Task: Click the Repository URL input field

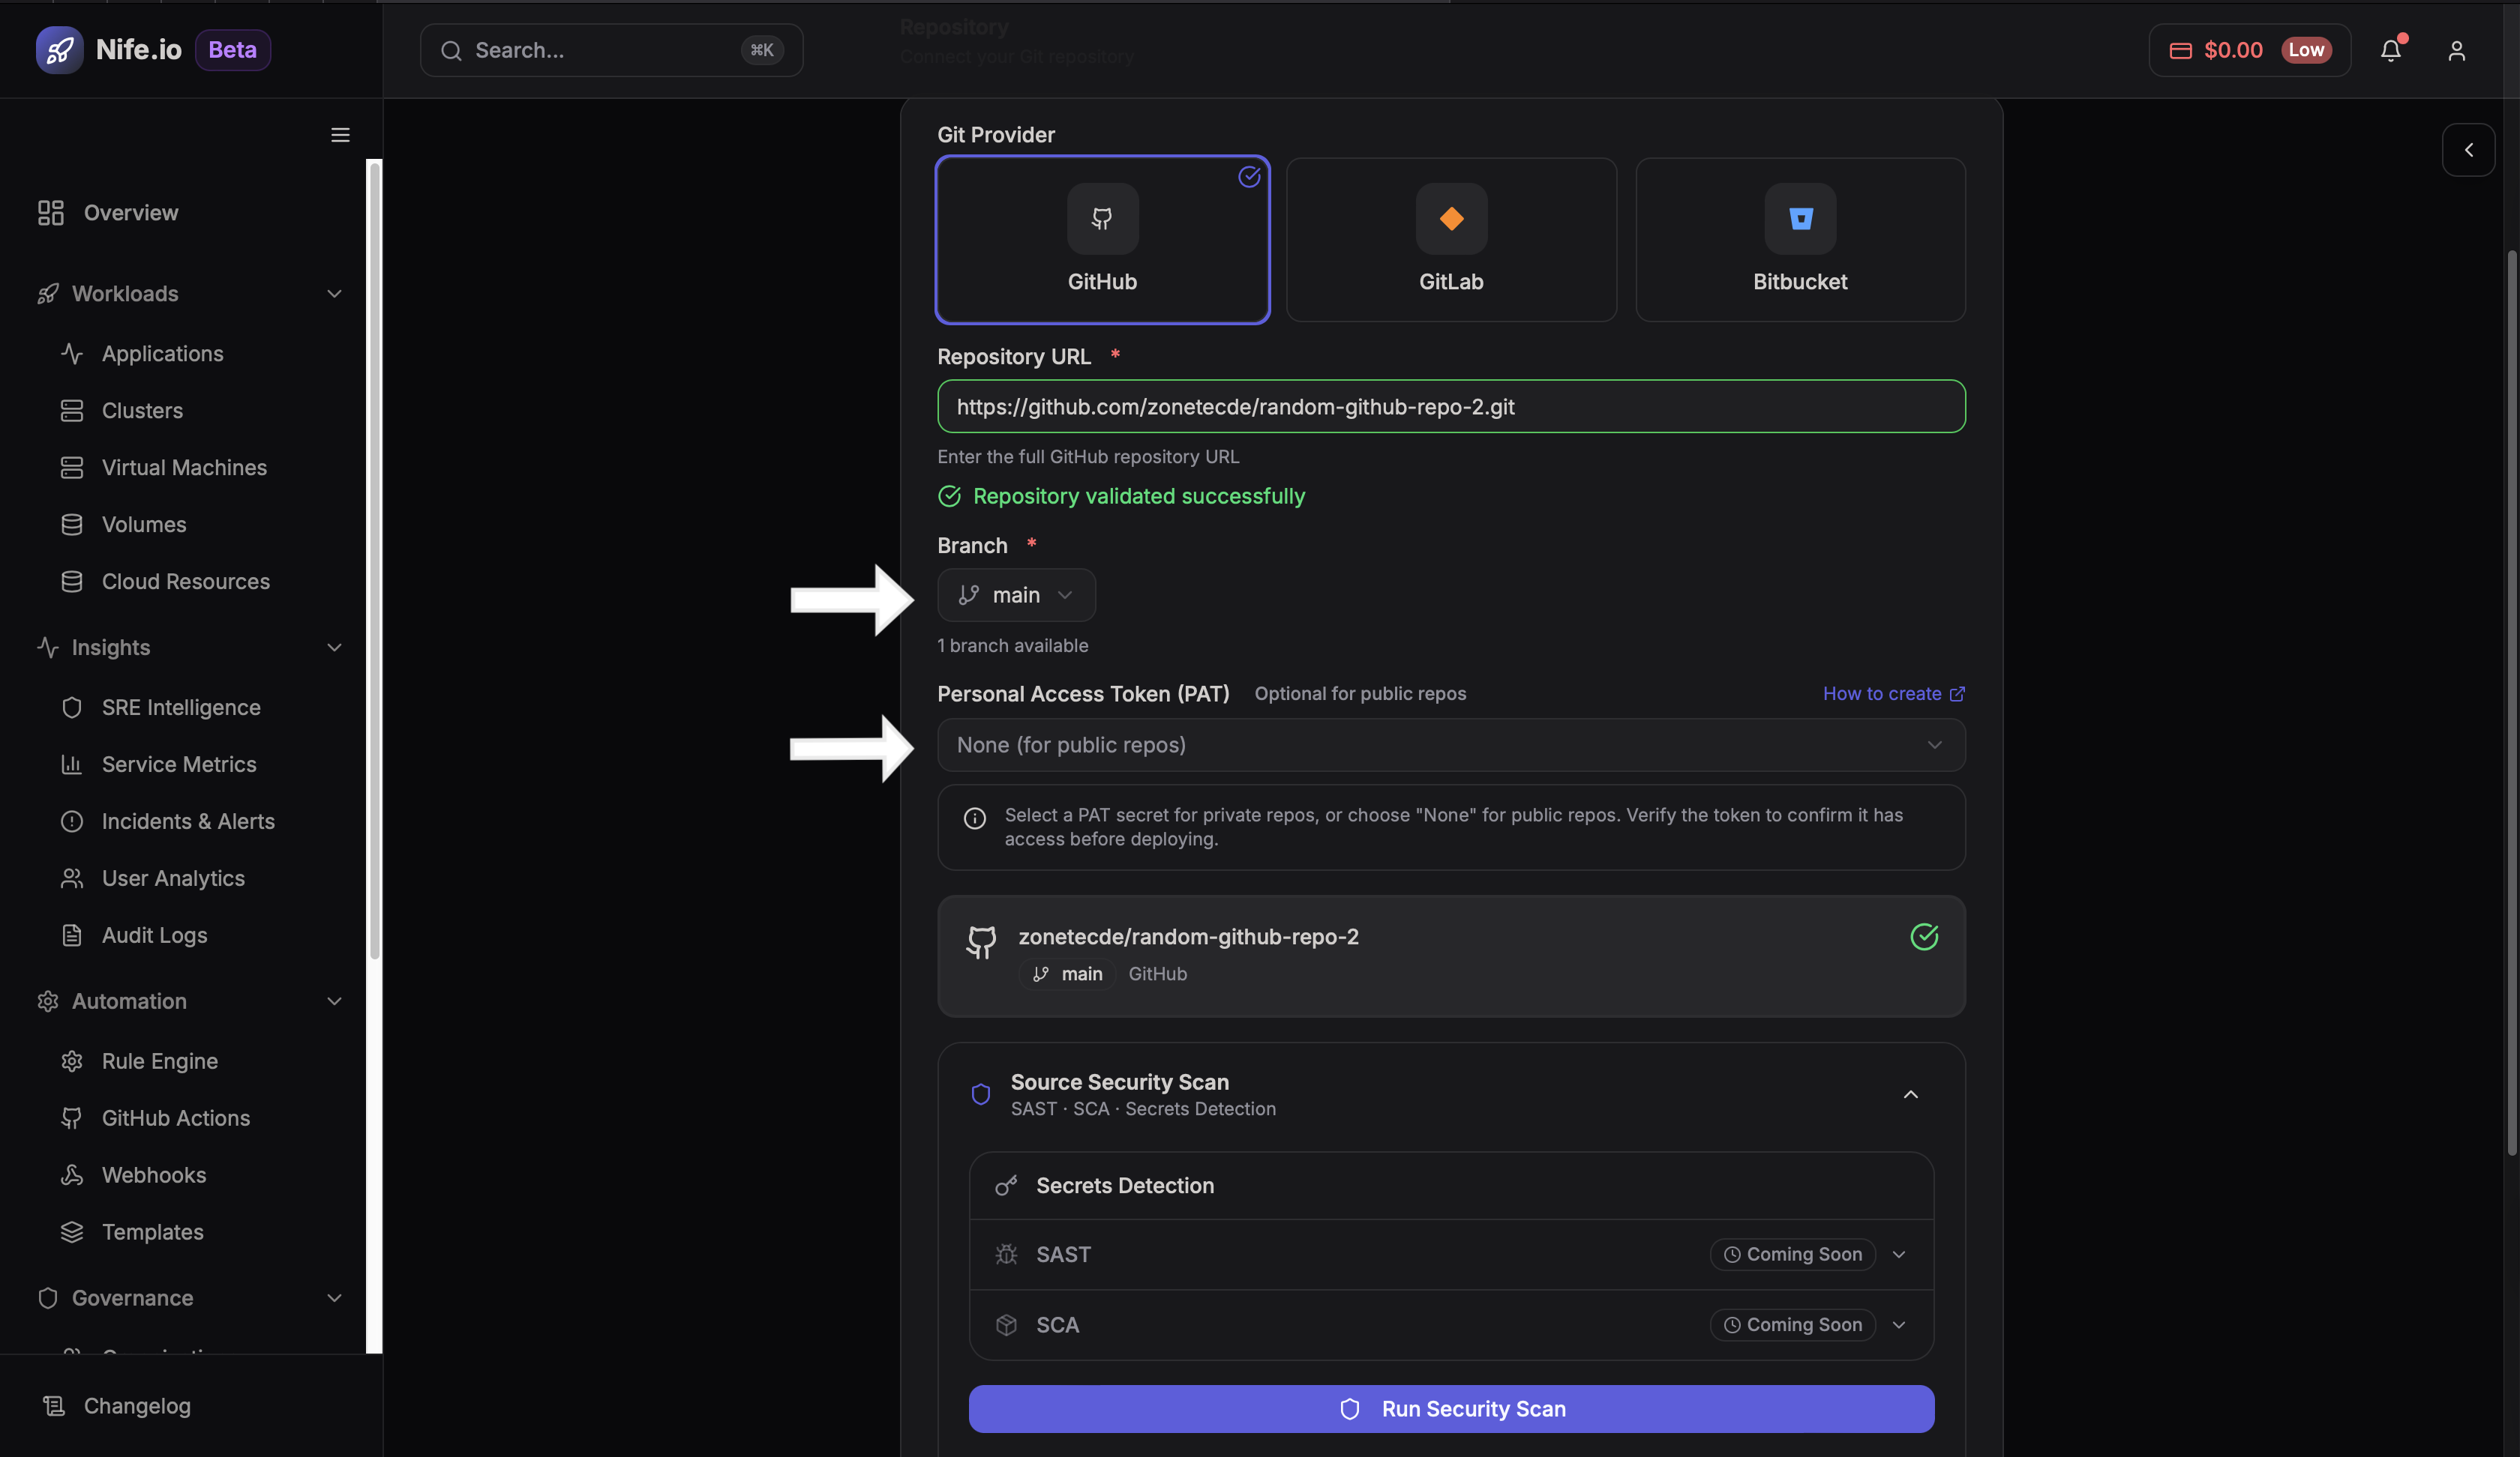Action: click(1450, 407)
